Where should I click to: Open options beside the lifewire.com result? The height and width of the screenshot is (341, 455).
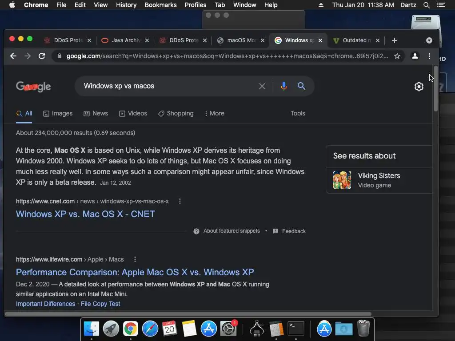click(x=135, y=259)
